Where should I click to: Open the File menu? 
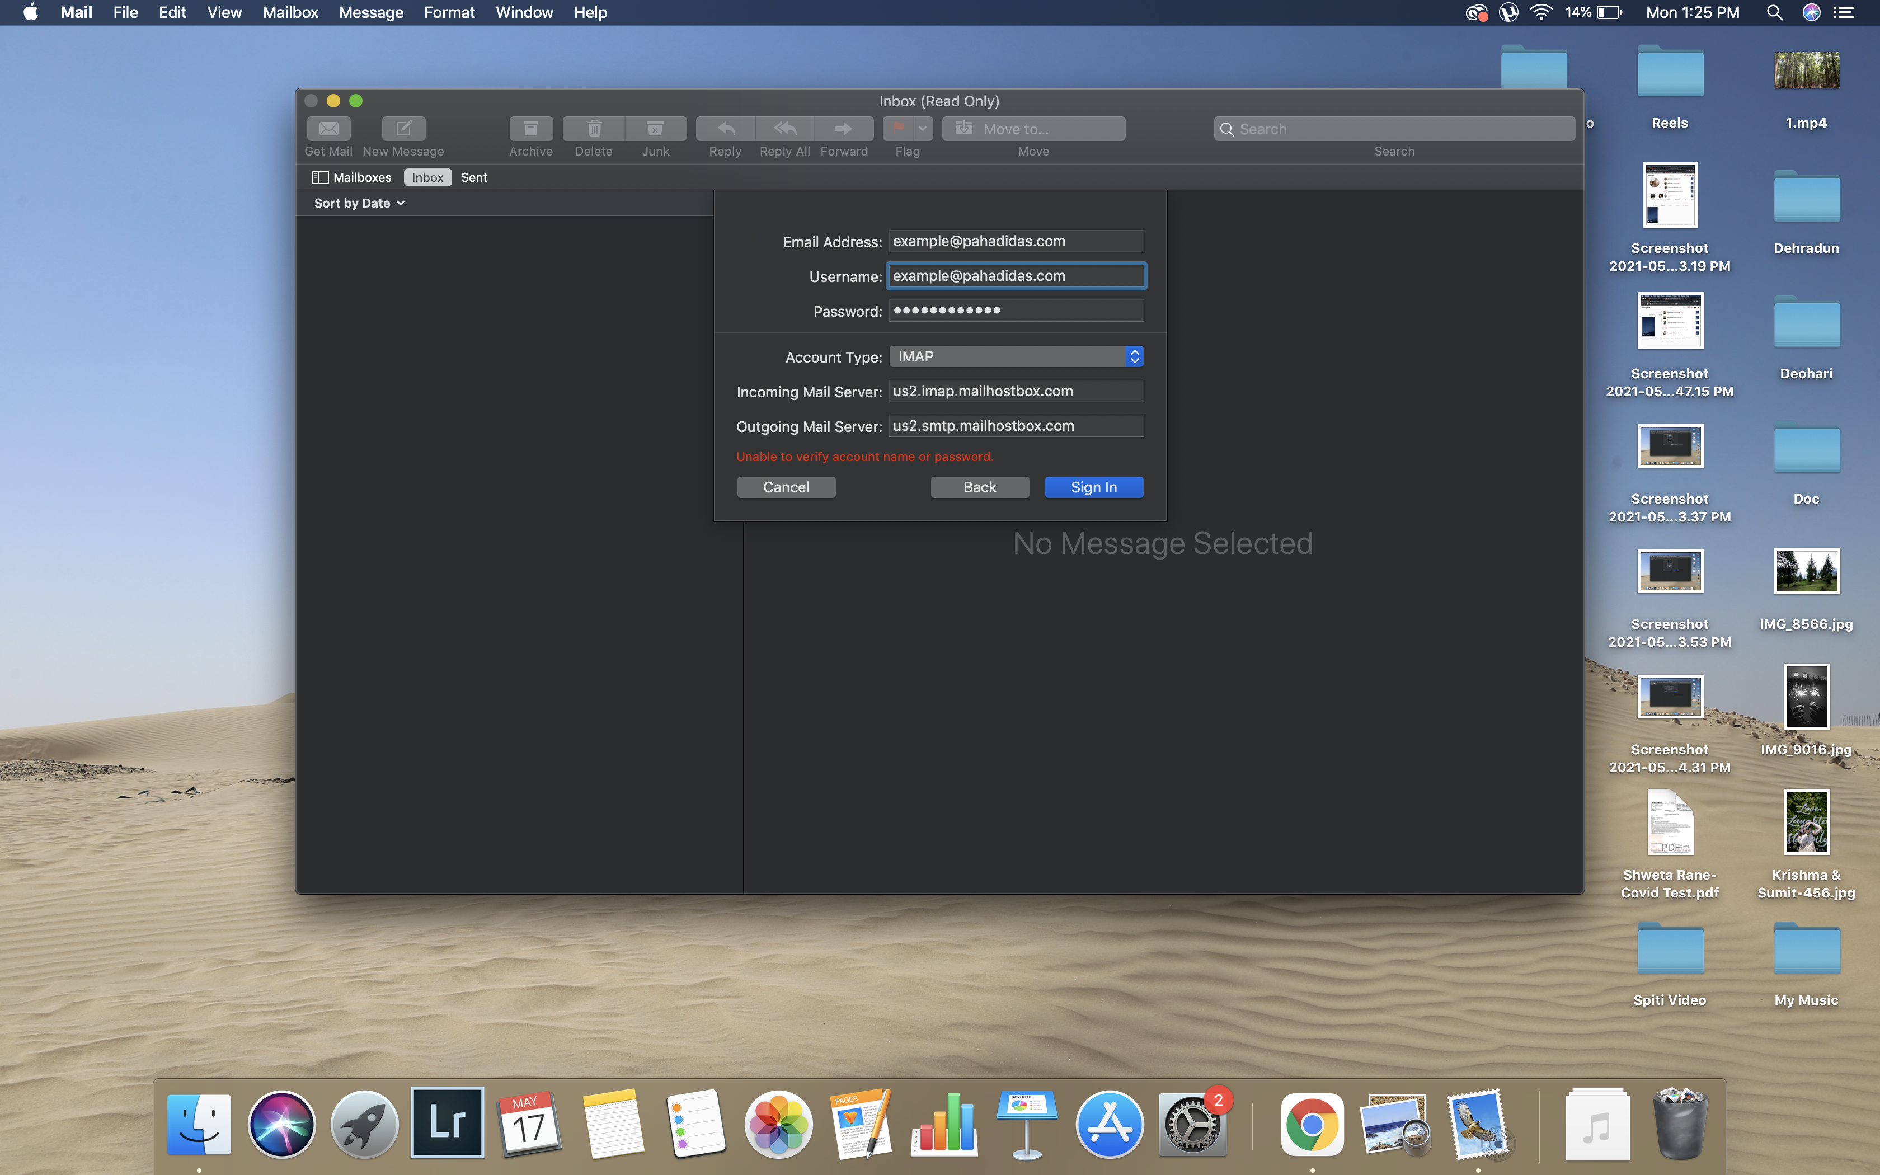click(x=125, y=12)
